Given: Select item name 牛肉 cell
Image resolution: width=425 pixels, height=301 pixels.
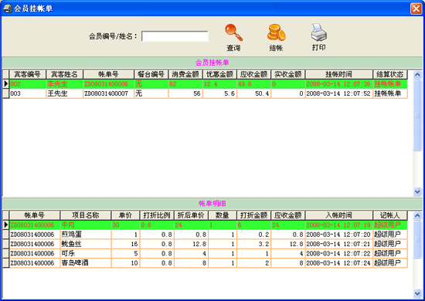Looking at the screenshot, I should click(86, 225).
